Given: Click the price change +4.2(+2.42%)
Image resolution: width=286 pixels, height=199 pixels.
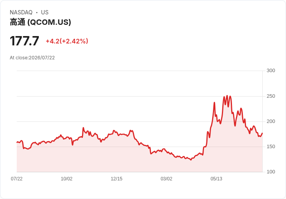Looking at the screenshot, I should point(67,41).
